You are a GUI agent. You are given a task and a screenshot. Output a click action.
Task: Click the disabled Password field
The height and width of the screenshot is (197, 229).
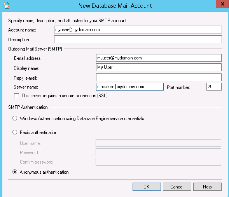coord(158,152)
